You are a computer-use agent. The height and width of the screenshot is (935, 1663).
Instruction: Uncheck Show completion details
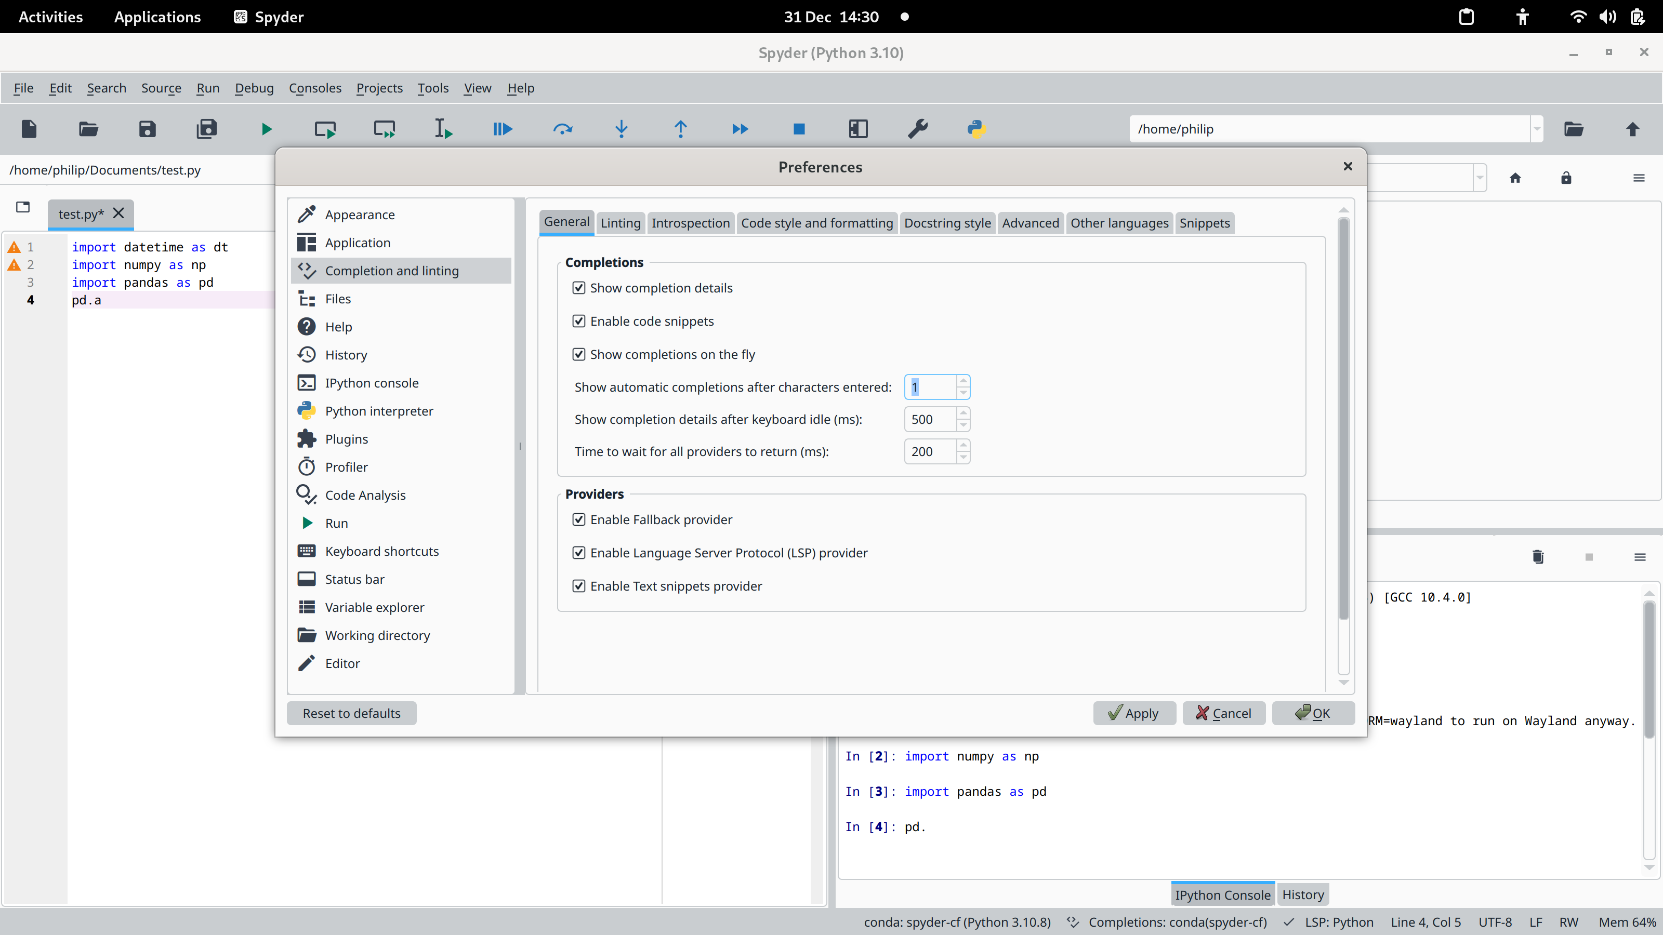pyautogui.click(x=578, y=288)
